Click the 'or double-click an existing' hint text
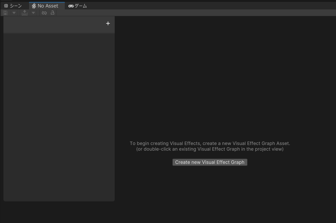The image size is (336, 223). [x=210, y=149]
